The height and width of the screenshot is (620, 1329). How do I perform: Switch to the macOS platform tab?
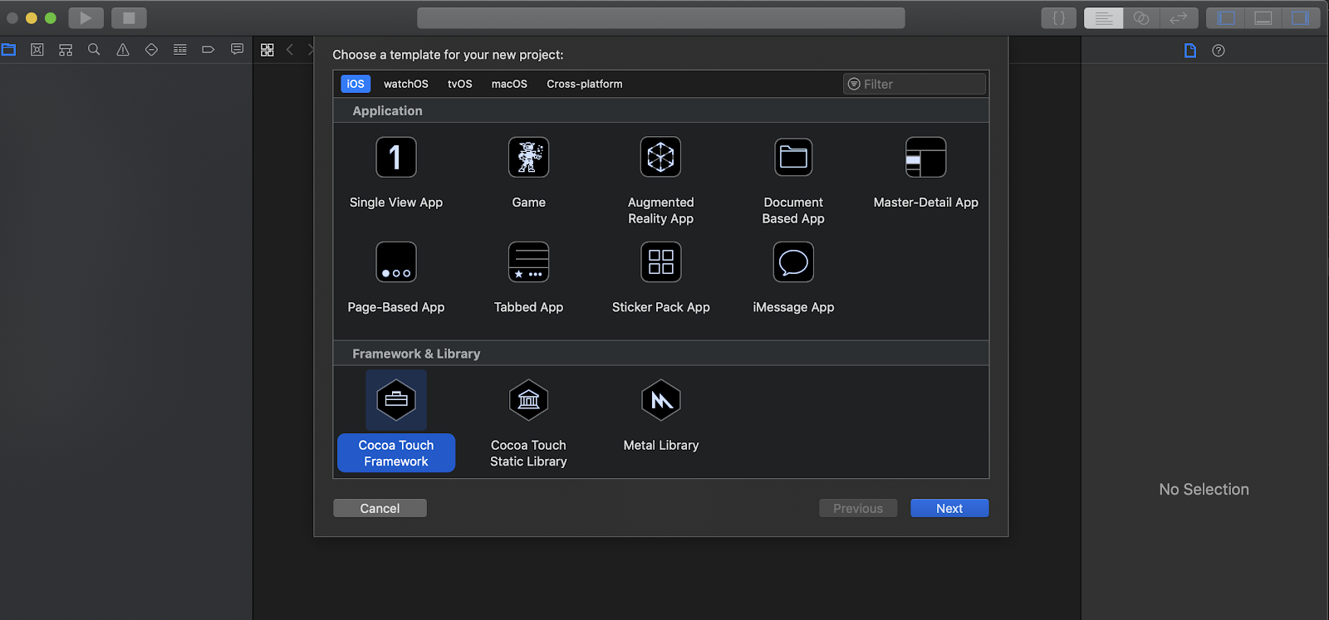(509, 84)
